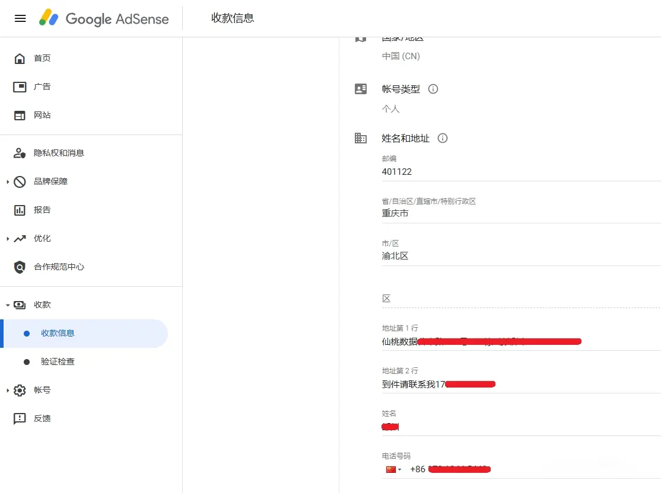Image resolution: width=661 pixels, height=493 pixels.
Task: Click the Google AdSense logo
Action: click(103, 18)
